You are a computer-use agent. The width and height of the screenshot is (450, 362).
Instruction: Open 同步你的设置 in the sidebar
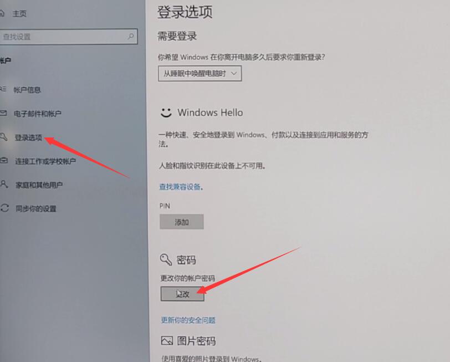tap(36, 208)
